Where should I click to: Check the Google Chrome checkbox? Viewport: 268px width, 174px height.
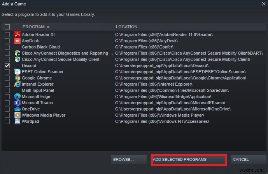pos(7,78)
